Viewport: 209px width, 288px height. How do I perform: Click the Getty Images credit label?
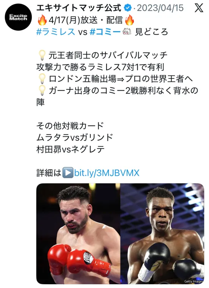pos(194,281)
